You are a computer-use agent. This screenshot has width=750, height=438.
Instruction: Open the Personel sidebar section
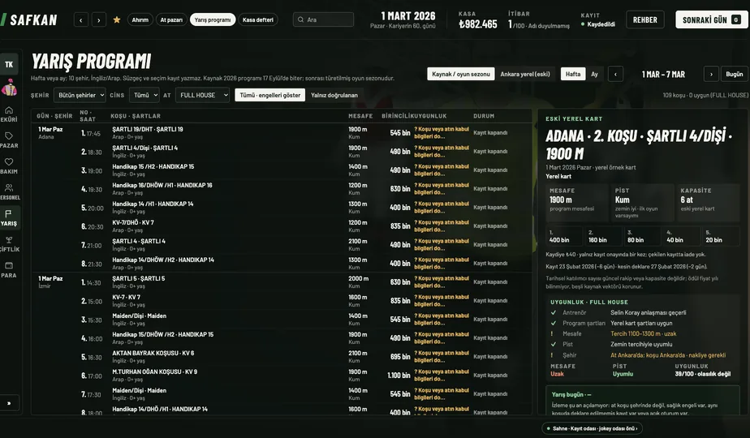coord(9,191)
